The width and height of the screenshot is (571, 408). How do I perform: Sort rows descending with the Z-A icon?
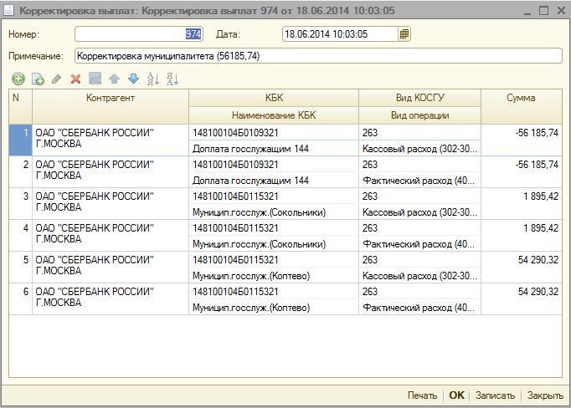pos(172,79)
